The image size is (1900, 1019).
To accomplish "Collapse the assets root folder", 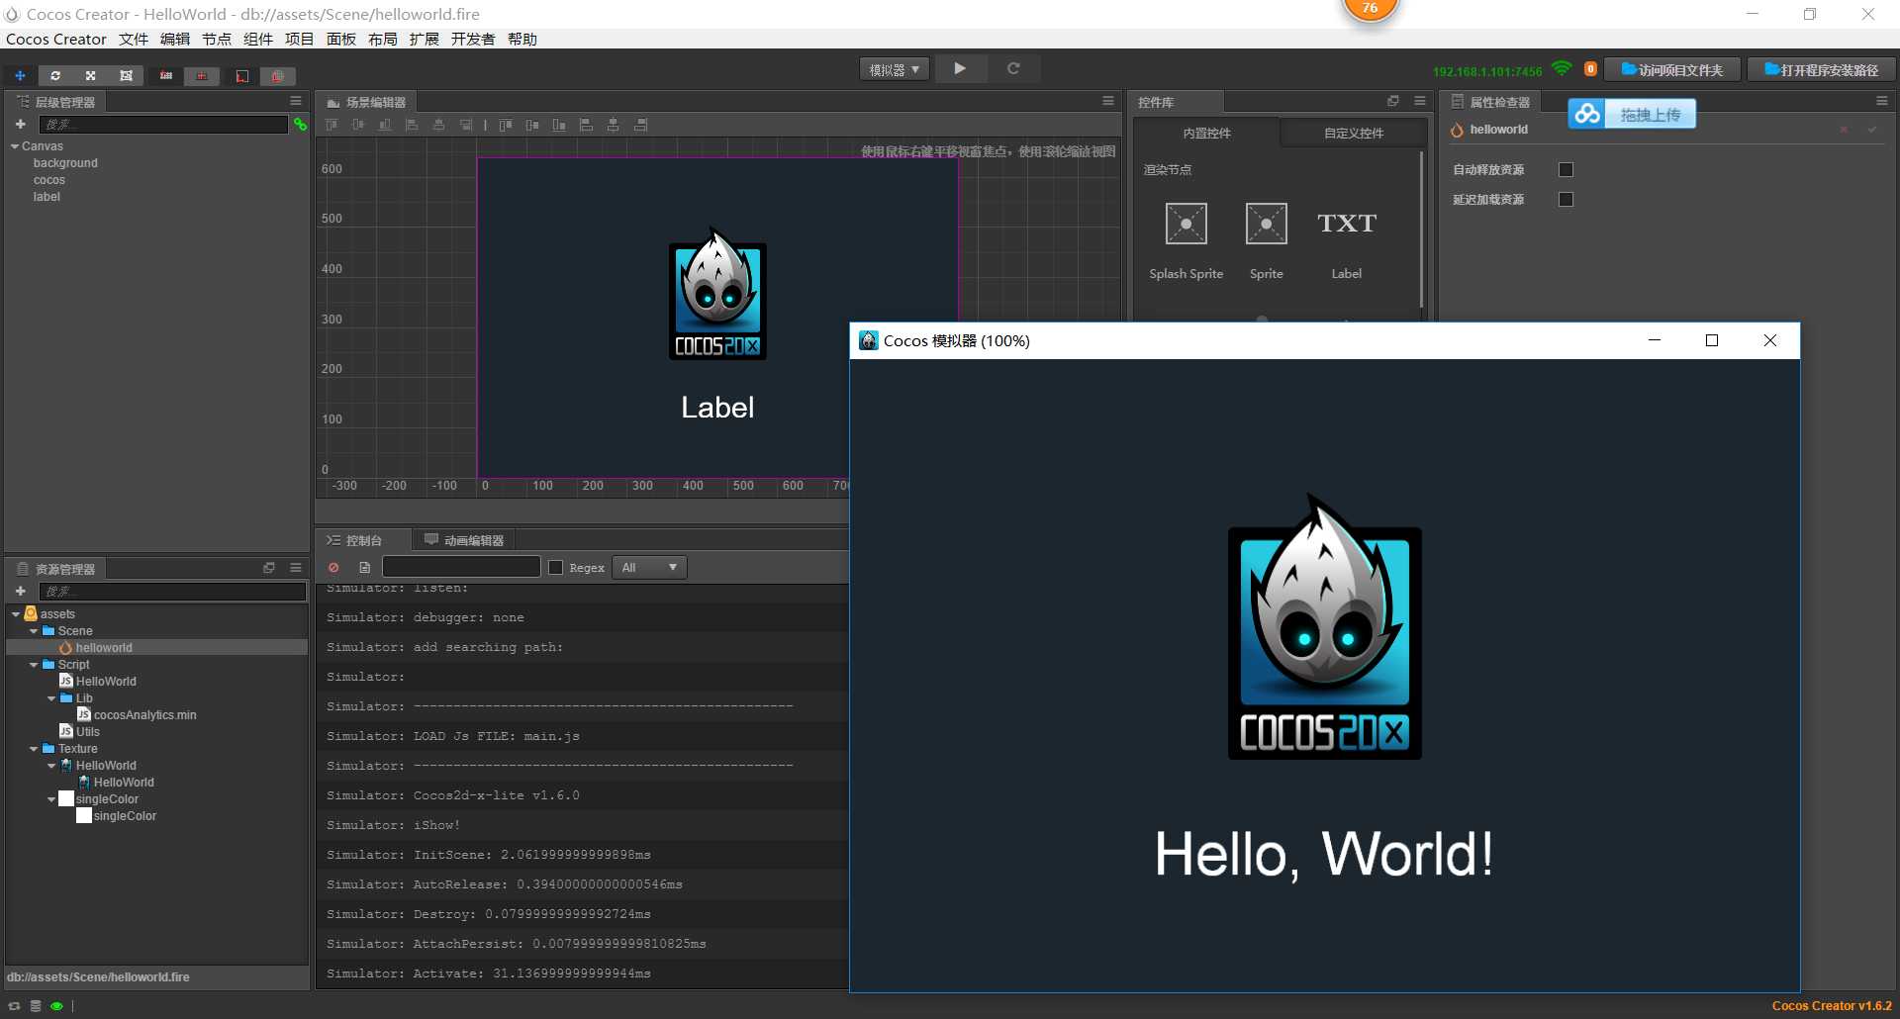I will [15, 614].
